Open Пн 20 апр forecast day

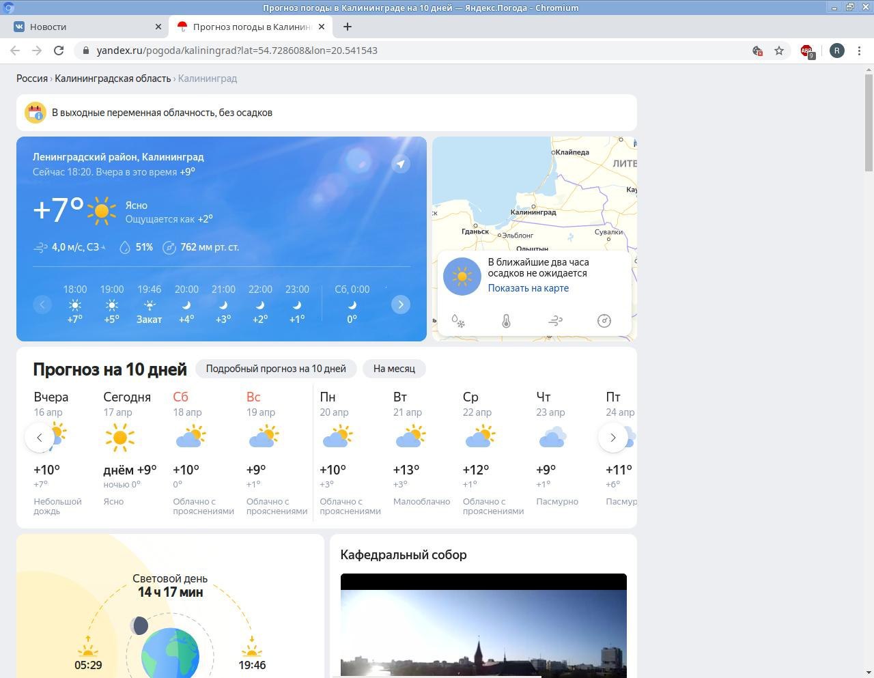[350, 453]
